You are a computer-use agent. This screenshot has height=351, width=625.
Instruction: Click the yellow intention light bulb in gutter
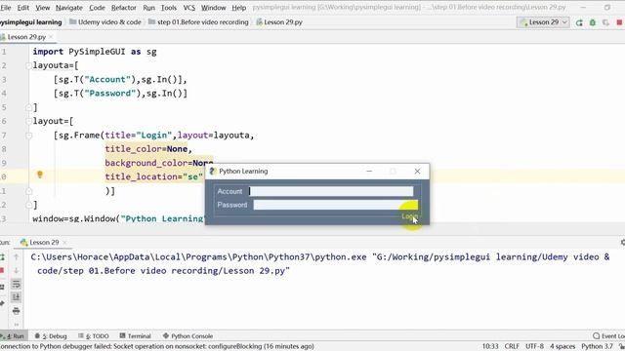tap(40, 175)
